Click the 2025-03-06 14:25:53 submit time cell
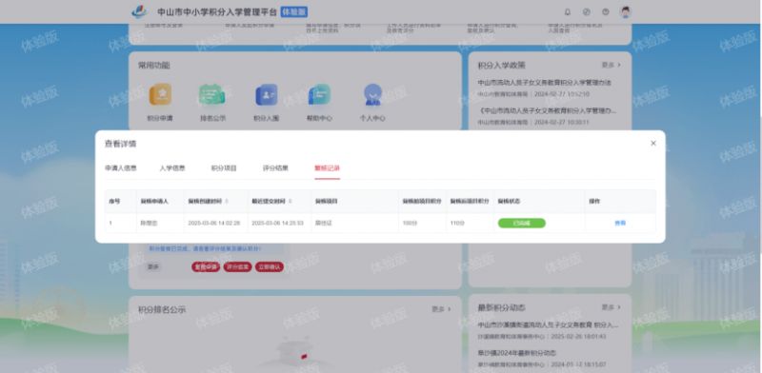 pos(277,224)
